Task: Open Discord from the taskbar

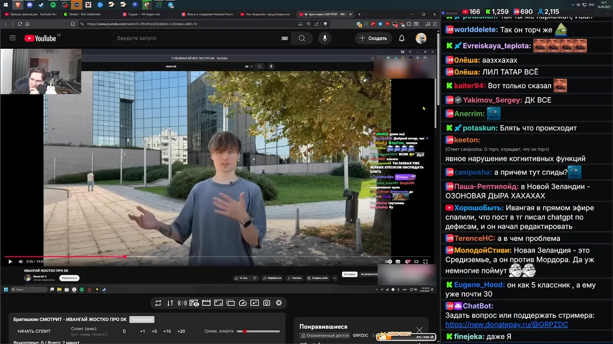Action: (30, 5)
